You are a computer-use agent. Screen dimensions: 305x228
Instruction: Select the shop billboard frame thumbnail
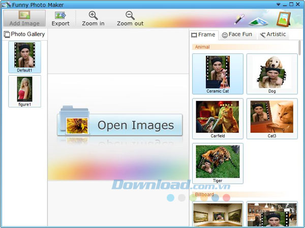[x=272, y=214]
